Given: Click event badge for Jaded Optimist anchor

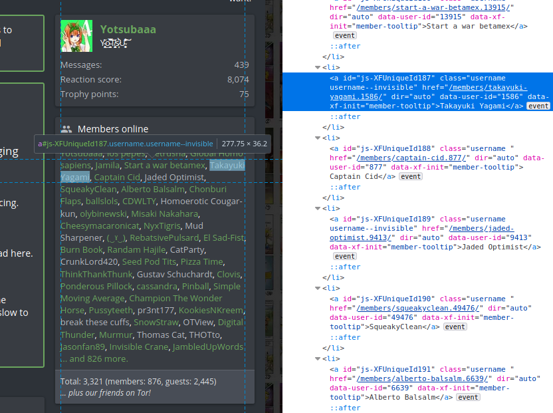Looking at the screenshot, I should point(345,256).
